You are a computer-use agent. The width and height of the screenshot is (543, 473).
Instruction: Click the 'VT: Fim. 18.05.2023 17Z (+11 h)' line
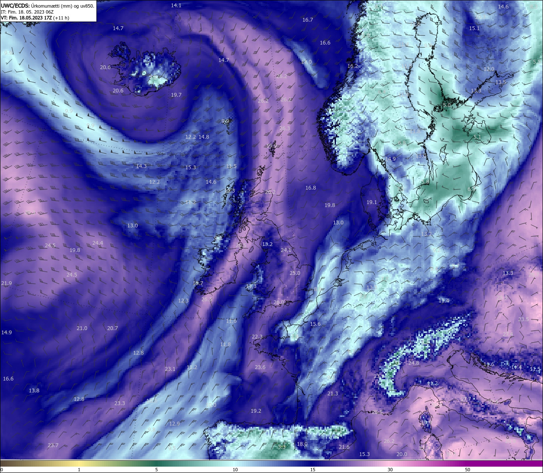(x=35, y=18)
